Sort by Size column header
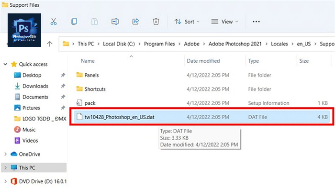335x188 pixels. click(x=304, y=61)
